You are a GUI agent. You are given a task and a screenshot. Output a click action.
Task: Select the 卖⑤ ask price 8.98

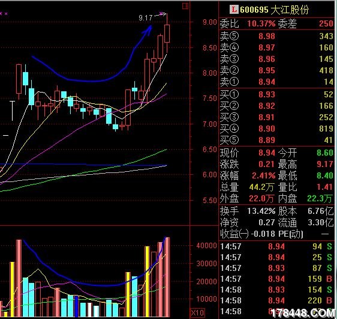(267, 36)
